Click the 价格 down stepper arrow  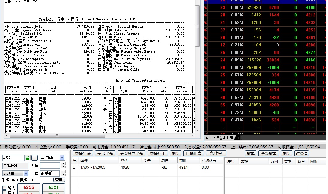[x=63, y=175]
